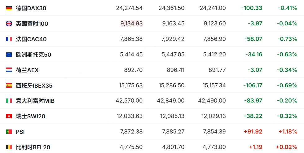Click the highlighted 9,134.93 price cell
The width and height of the screenshot is (304, 153).
(x=132, y=24)
